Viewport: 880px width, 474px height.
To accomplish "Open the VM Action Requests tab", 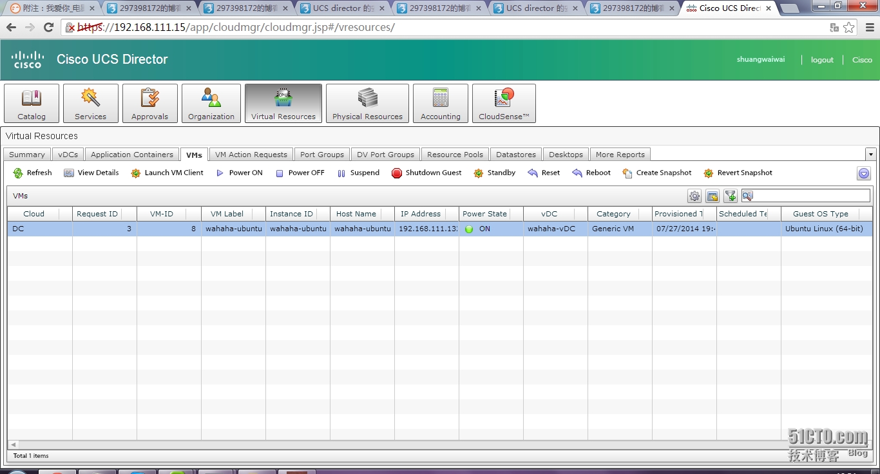I will tap(251, 155).
